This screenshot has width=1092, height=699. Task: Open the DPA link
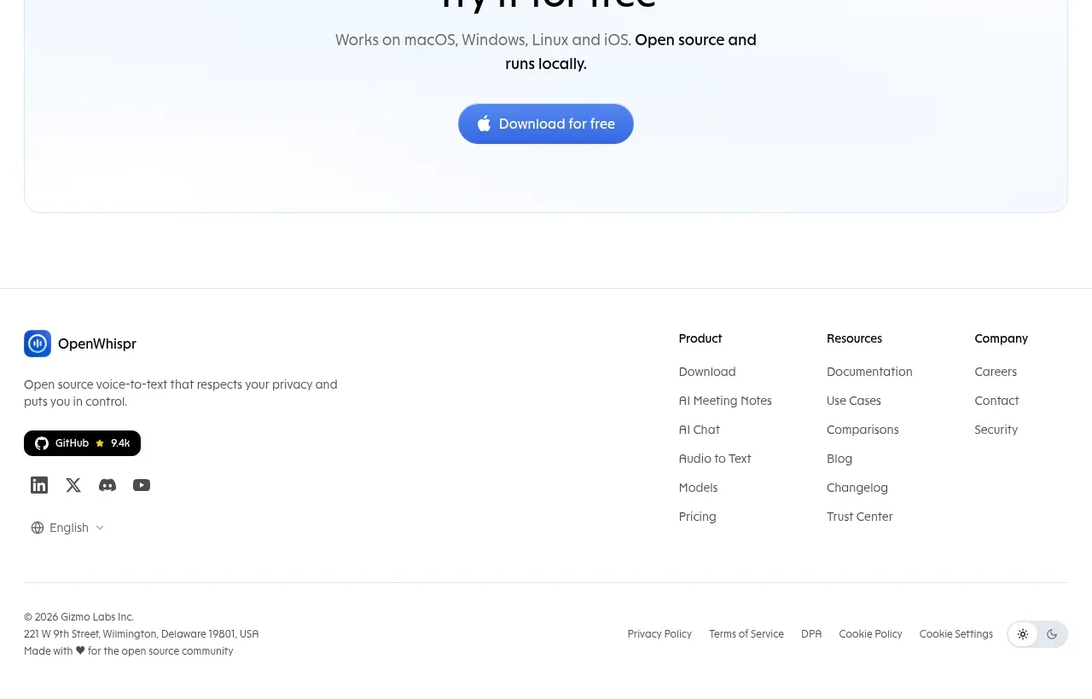click(x=811, y=634)
